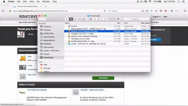Open the Help menu
Viewport: 188px width, 106px height.
55,1
